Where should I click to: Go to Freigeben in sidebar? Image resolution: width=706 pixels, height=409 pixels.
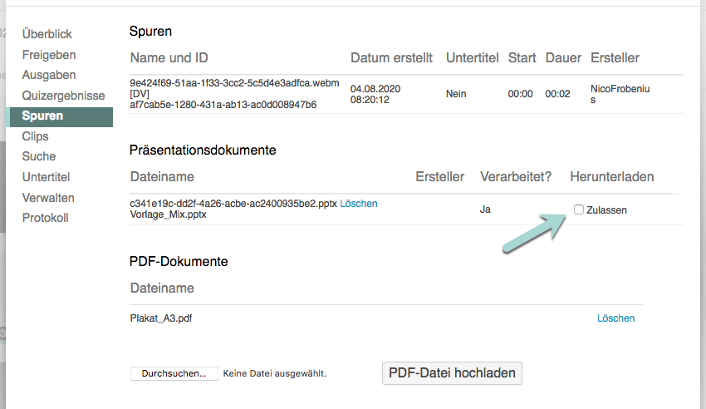pos(49,55)
